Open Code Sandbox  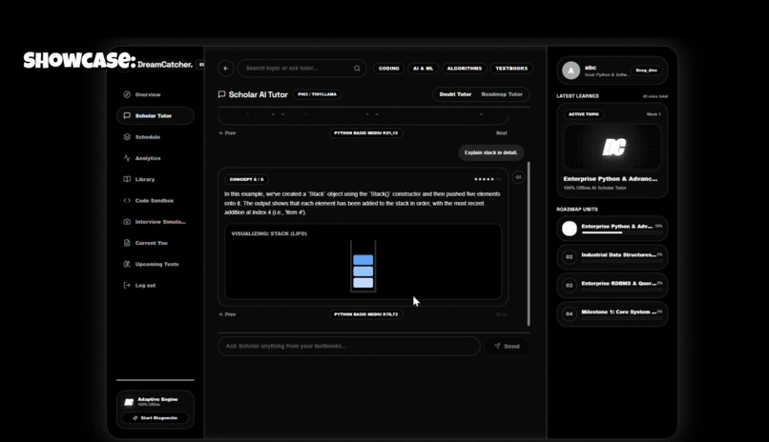(155, 200)
